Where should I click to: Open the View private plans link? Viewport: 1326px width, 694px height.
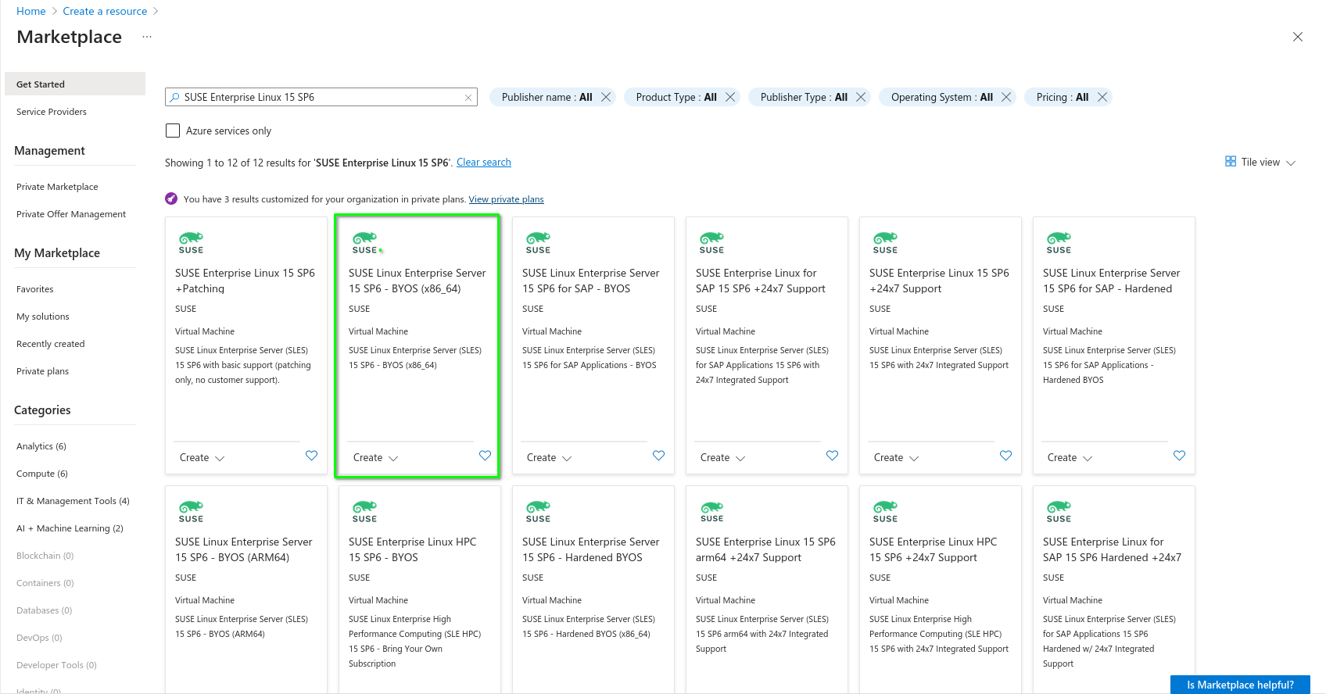coord(506,199)
